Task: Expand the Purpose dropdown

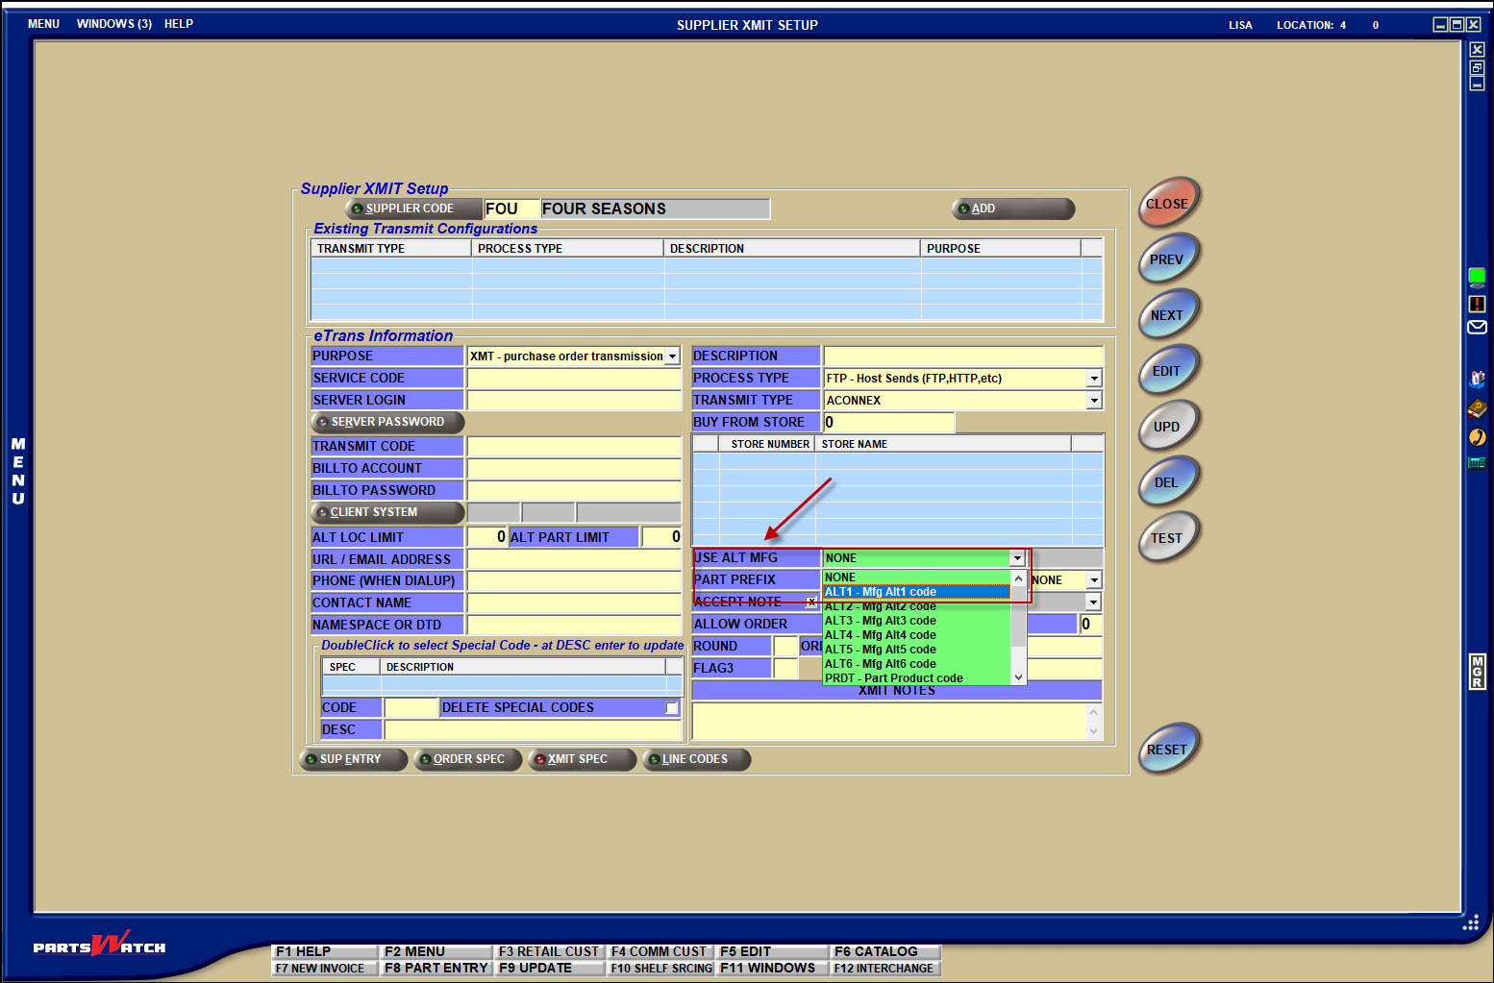Action: [672, 356]
